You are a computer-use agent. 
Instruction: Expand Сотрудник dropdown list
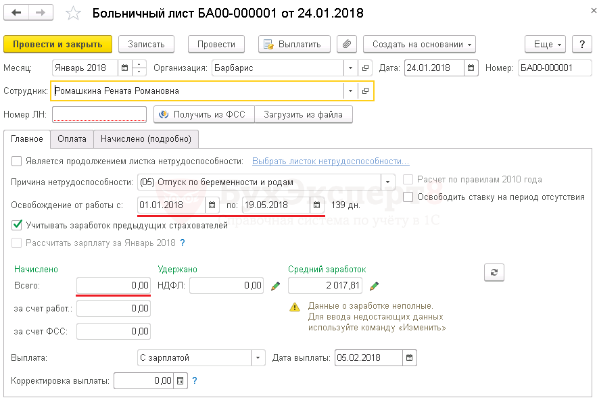click(x=350, y=91)
